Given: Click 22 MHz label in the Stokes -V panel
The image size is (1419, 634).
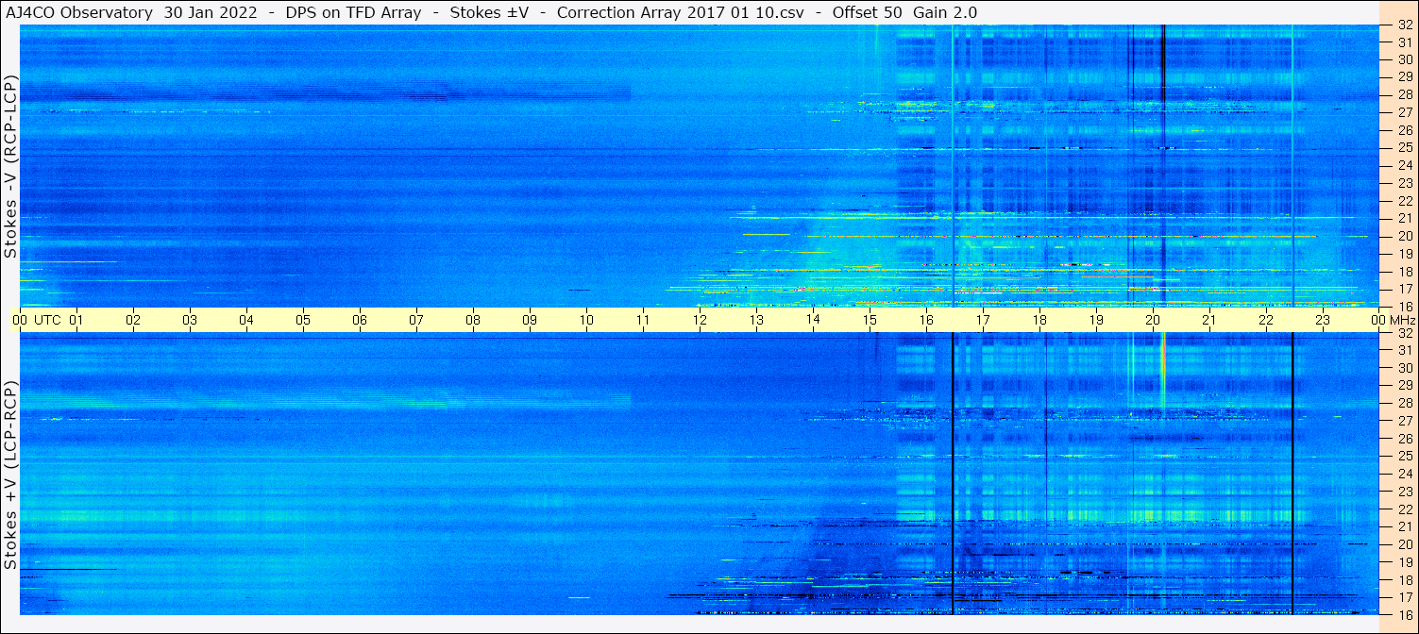Looking at the screenshot, I should point(1404,200).
